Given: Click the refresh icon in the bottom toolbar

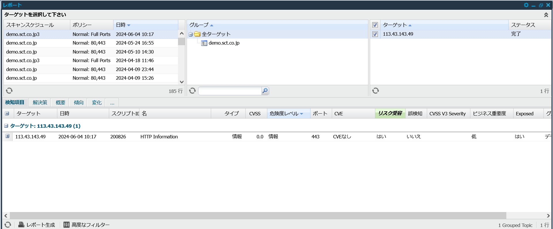Looking at the screenshot, I should pos(8,225).
